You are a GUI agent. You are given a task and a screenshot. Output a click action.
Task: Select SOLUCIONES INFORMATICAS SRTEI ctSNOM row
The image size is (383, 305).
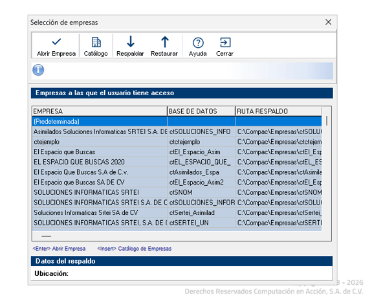(177, 192)
